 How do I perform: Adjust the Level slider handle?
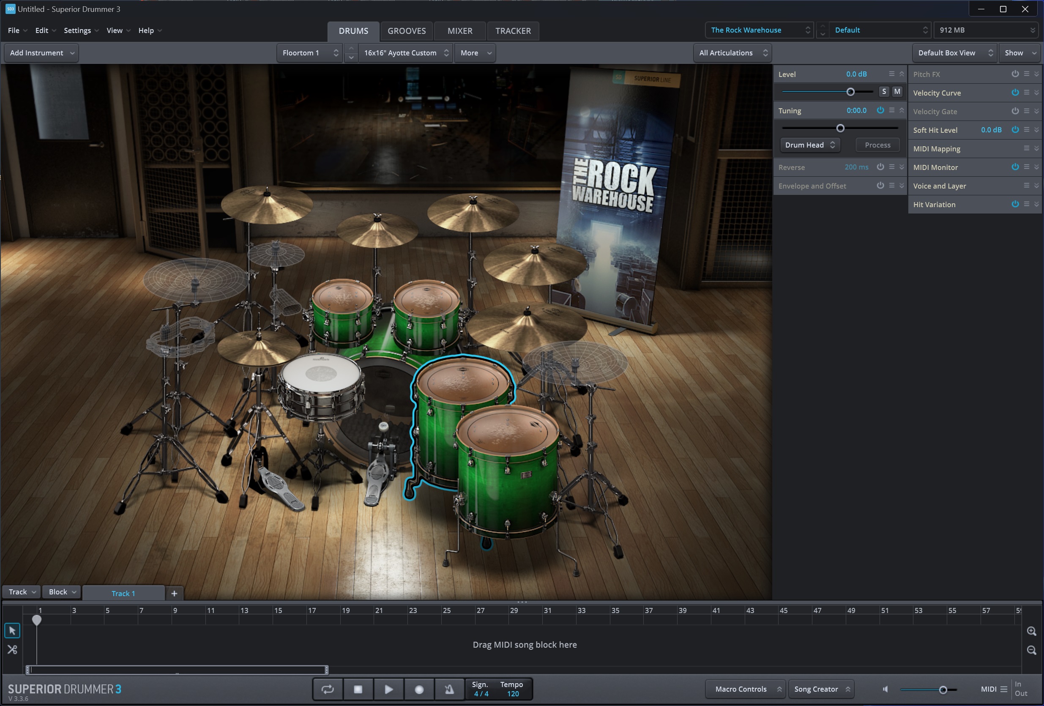click(850, 92)
